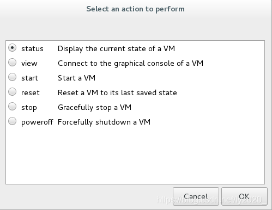Click 'Forcefully shutdown a VM' description
This screenshot has width=272, height=210.
pos(104,122)
